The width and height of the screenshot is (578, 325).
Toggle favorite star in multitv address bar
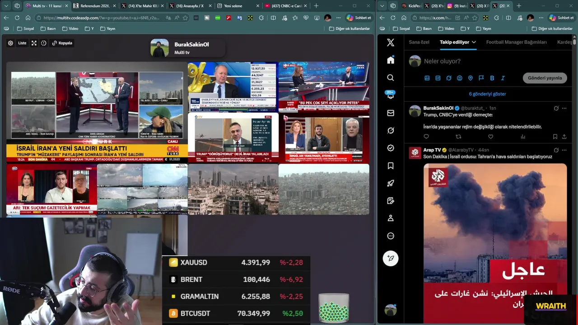coord(185,18)
